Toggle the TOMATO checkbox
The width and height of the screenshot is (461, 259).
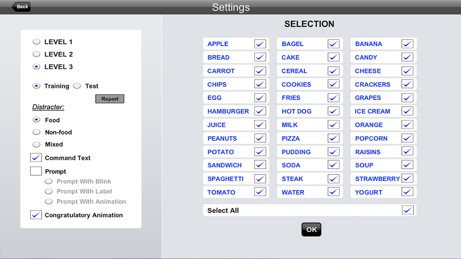click(x=260, y=192)
